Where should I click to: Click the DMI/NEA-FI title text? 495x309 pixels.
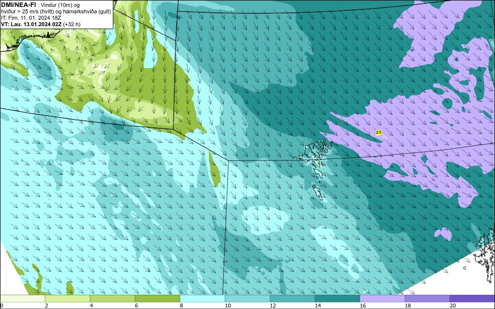pos(19,5)
